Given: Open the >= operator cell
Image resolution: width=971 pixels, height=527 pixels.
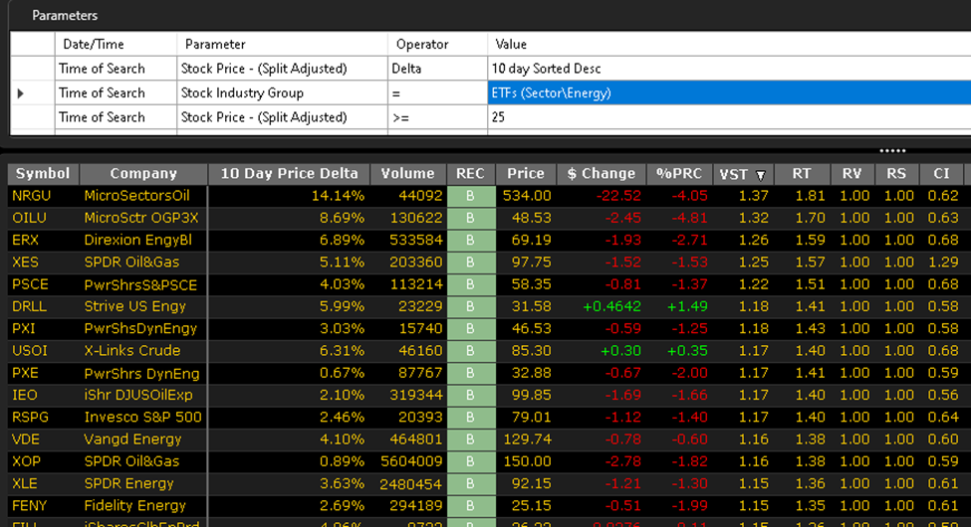Looking at the screenshot, I should (437, 117).
